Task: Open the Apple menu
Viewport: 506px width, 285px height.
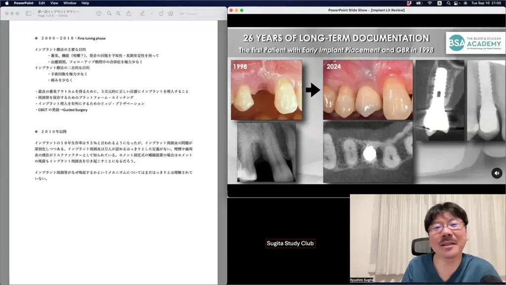Action: coord(6,3)
